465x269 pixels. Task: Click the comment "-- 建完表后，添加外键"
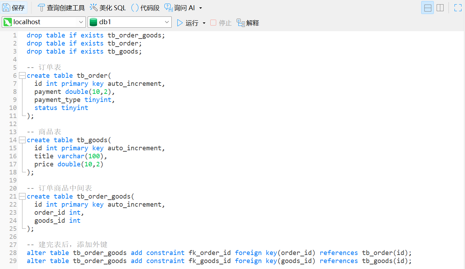(67, 245)
